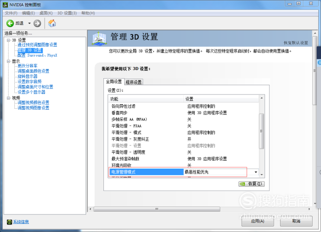Select 通过预览调整图像设置 in the tree
Viewport: 321px width, 232px height.
tap(37, 45)
